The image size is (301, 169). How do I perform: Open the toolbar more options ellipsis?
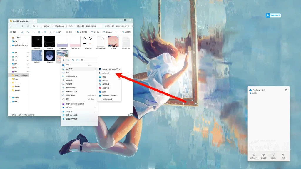pyautogui.click(x=116, y=32)
